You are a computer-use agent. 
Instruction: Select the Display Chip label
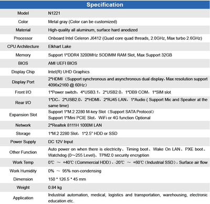[23, 72]
